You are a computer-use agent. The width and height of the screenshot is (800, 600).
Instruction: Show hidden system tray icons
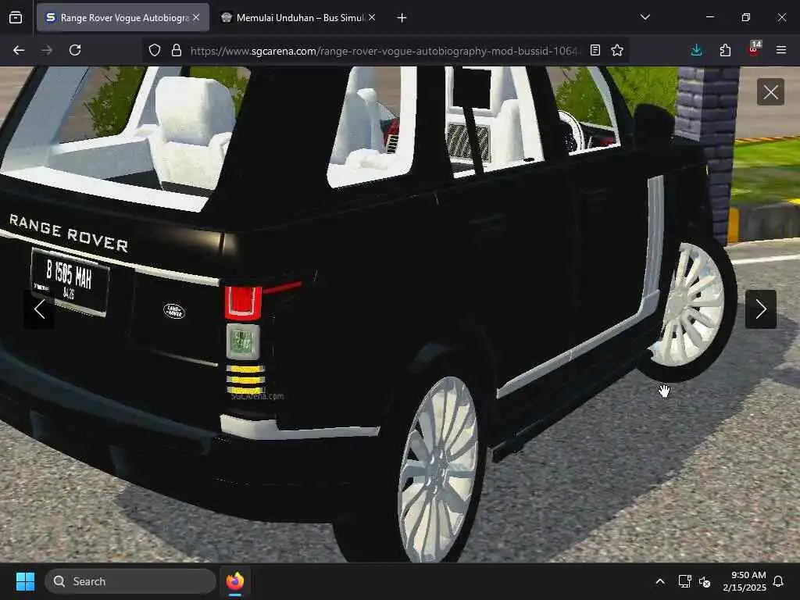point(659,581)
